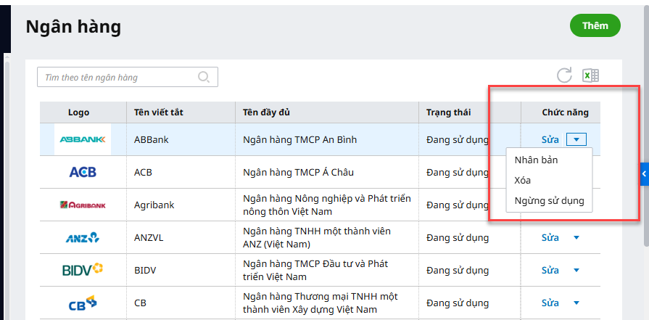Open the BIDV row action dropdown

pyautogui.click(x=576, y=270)
